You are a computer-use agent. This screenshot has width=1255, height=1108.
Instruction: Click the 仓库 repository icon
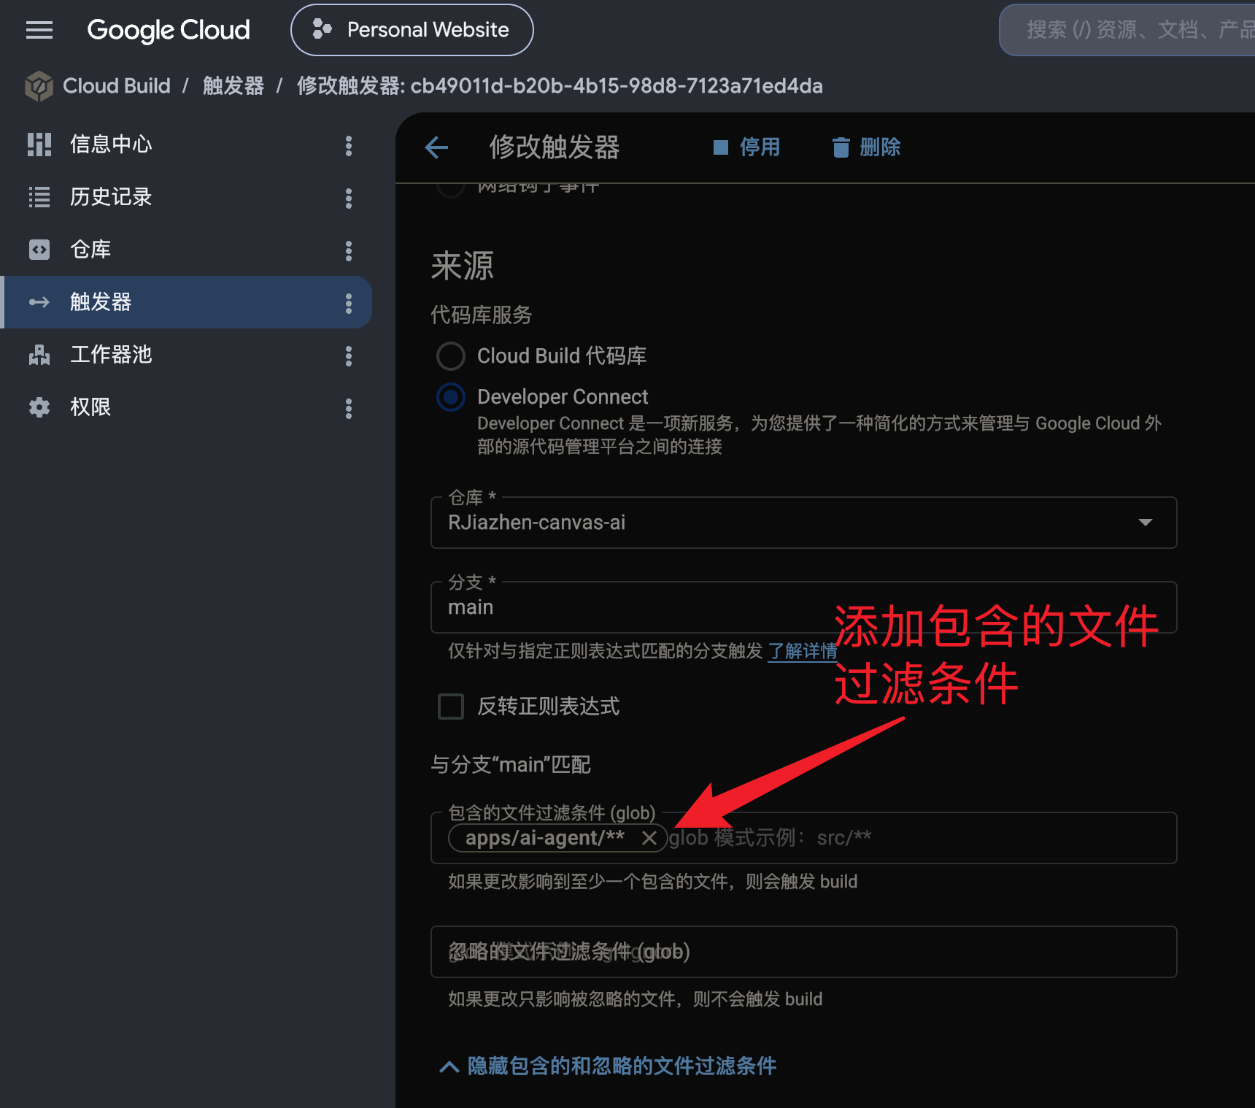pyautogui.click(x=39, y=250)
